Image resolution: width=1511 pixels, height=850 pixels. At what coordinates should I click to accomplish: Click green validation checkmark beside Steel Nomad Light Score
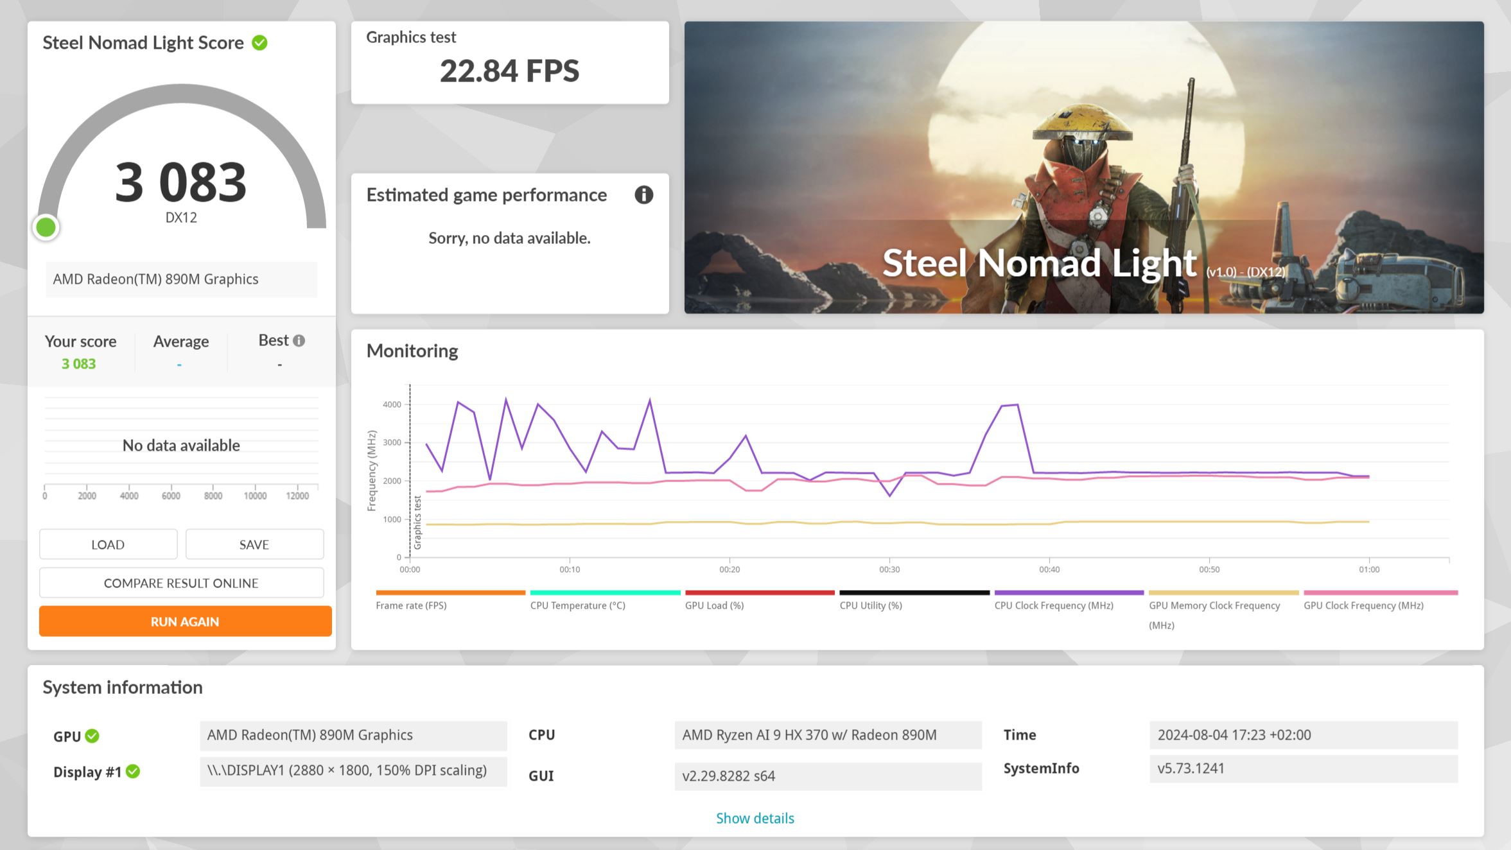pyautogui.click(x=259, y=43)
